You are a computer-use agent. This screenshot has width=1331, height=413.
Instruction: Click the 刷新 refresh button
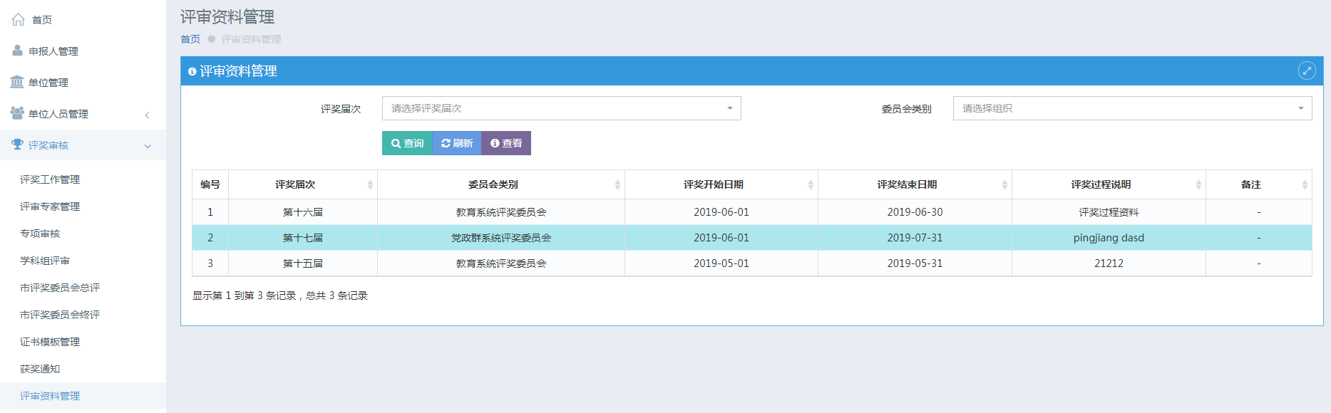(457, 143)
